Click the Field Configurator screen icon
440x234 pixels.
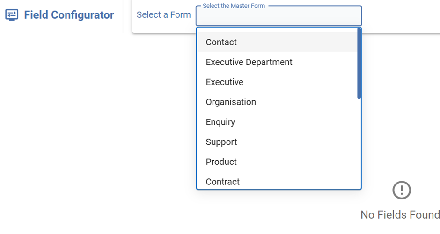[x=12, y=15]
